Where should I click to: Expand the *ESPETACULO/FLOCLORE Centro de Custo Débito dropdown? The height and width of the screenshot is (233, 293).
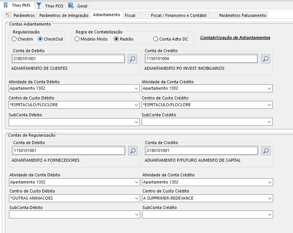pyautogui.click(x=136, y=105)
